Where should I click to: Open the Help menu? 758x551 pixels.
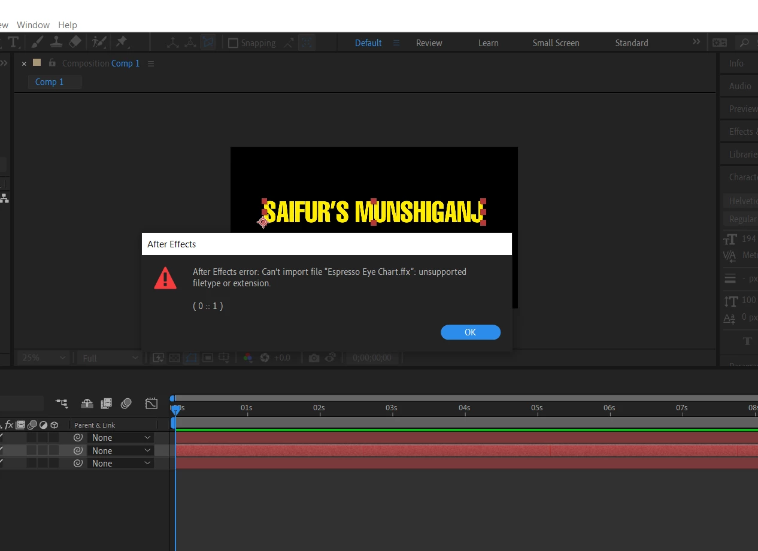(x=68, y=25)
